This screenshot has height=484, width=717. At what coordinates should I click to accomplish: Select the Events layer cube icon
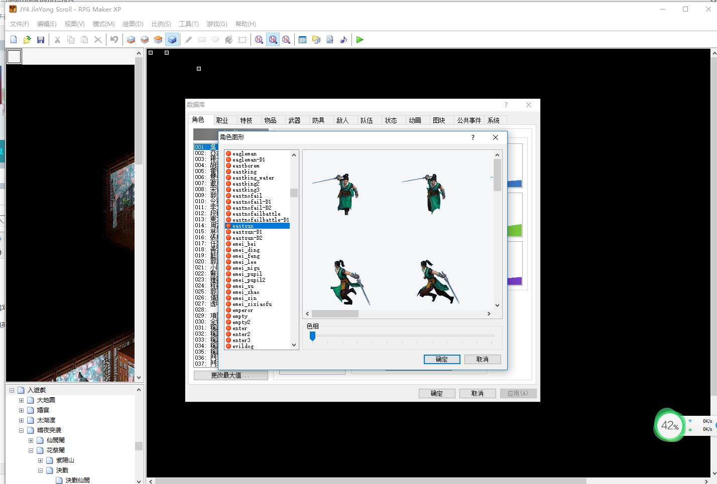click(x=172, y=40)
